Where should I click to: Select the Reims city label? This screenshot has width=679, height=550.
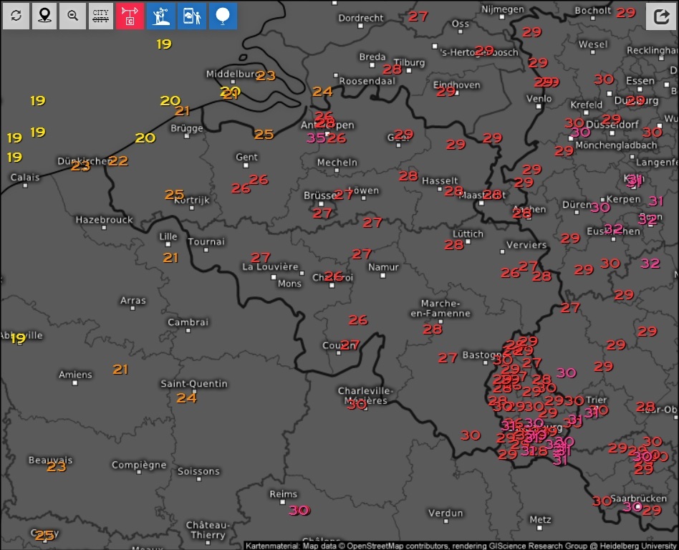pyautogui.click(x=283, y=494)
